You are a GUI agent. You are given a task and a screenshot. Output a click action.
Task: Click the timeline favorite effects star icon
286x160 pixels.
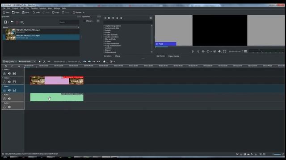click(x=104, y=61)
